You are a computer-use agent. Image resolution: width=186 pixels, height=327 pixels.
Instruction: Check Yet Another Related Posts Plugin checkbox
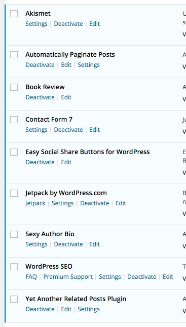(14, 299)
